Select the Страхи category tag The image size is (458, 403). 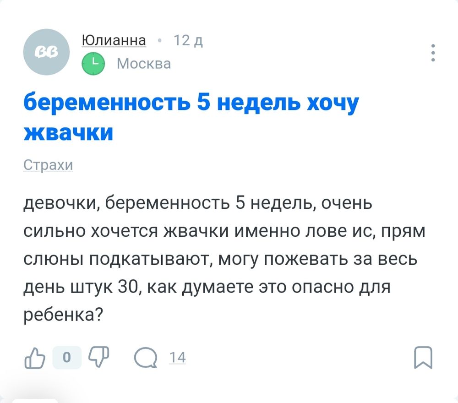(48, 165)
